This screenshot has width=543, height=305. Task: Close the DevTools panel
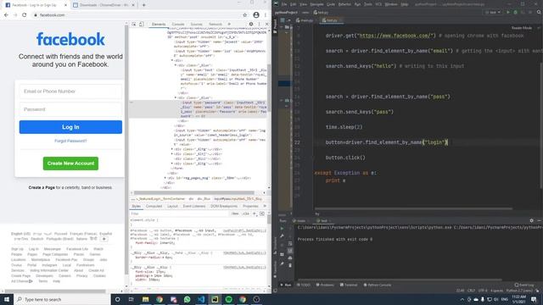[266, 25]
